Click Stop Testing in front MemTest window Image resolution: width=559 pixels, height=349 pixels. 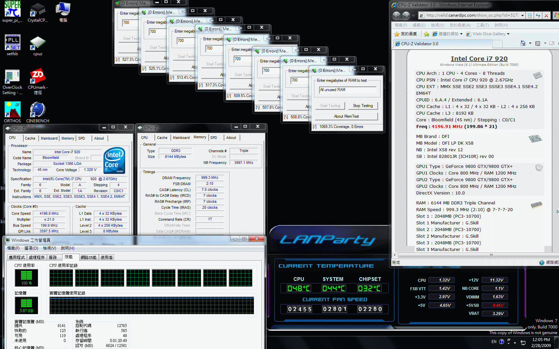click(363, 106)
